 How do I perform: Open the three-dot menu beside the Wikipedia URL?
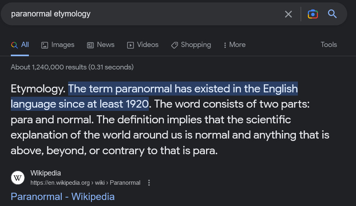149,183
